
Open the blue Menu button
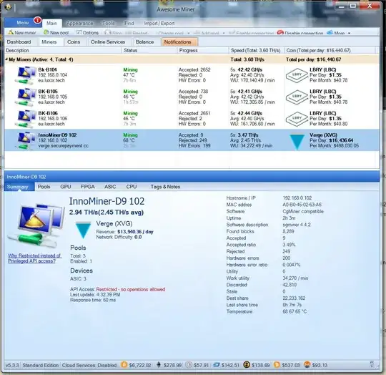[x=23, y=23]
